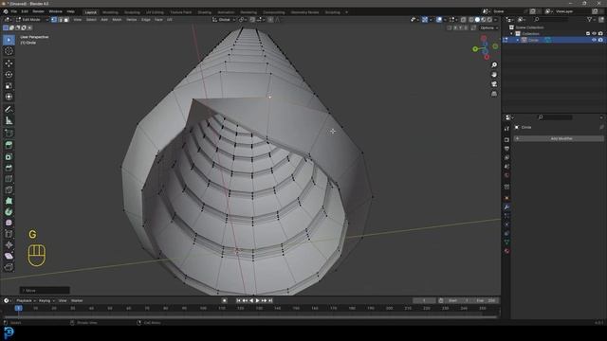Select the Spin tool
Viewport: 607px width, 341px height.
click(9, 212)
